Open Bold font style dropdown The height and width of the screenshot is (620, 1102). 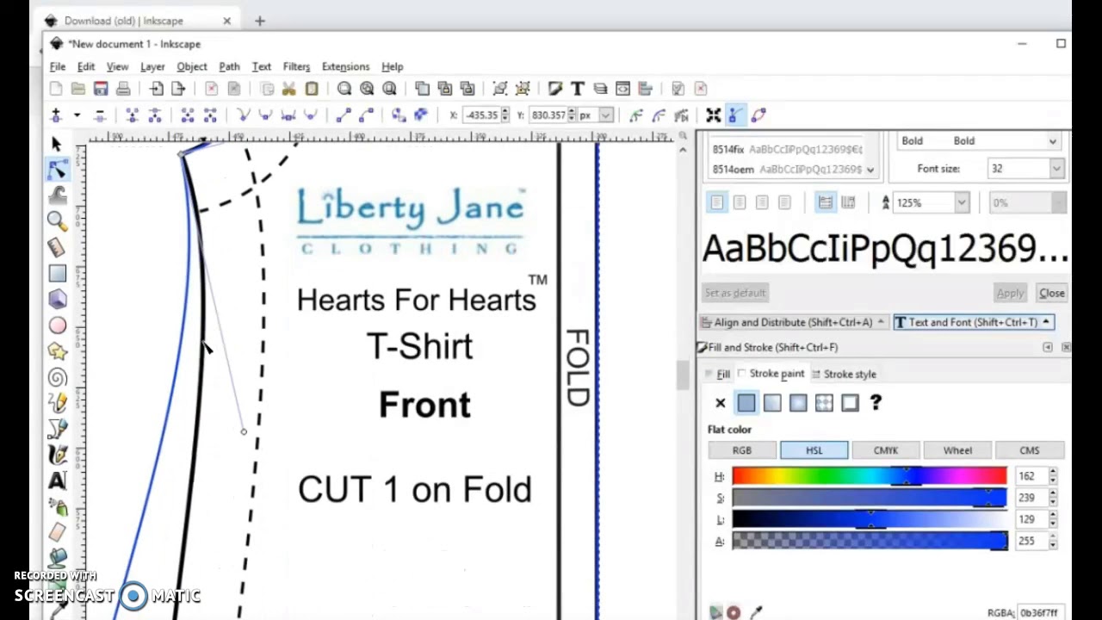[x=1053, y=141]
